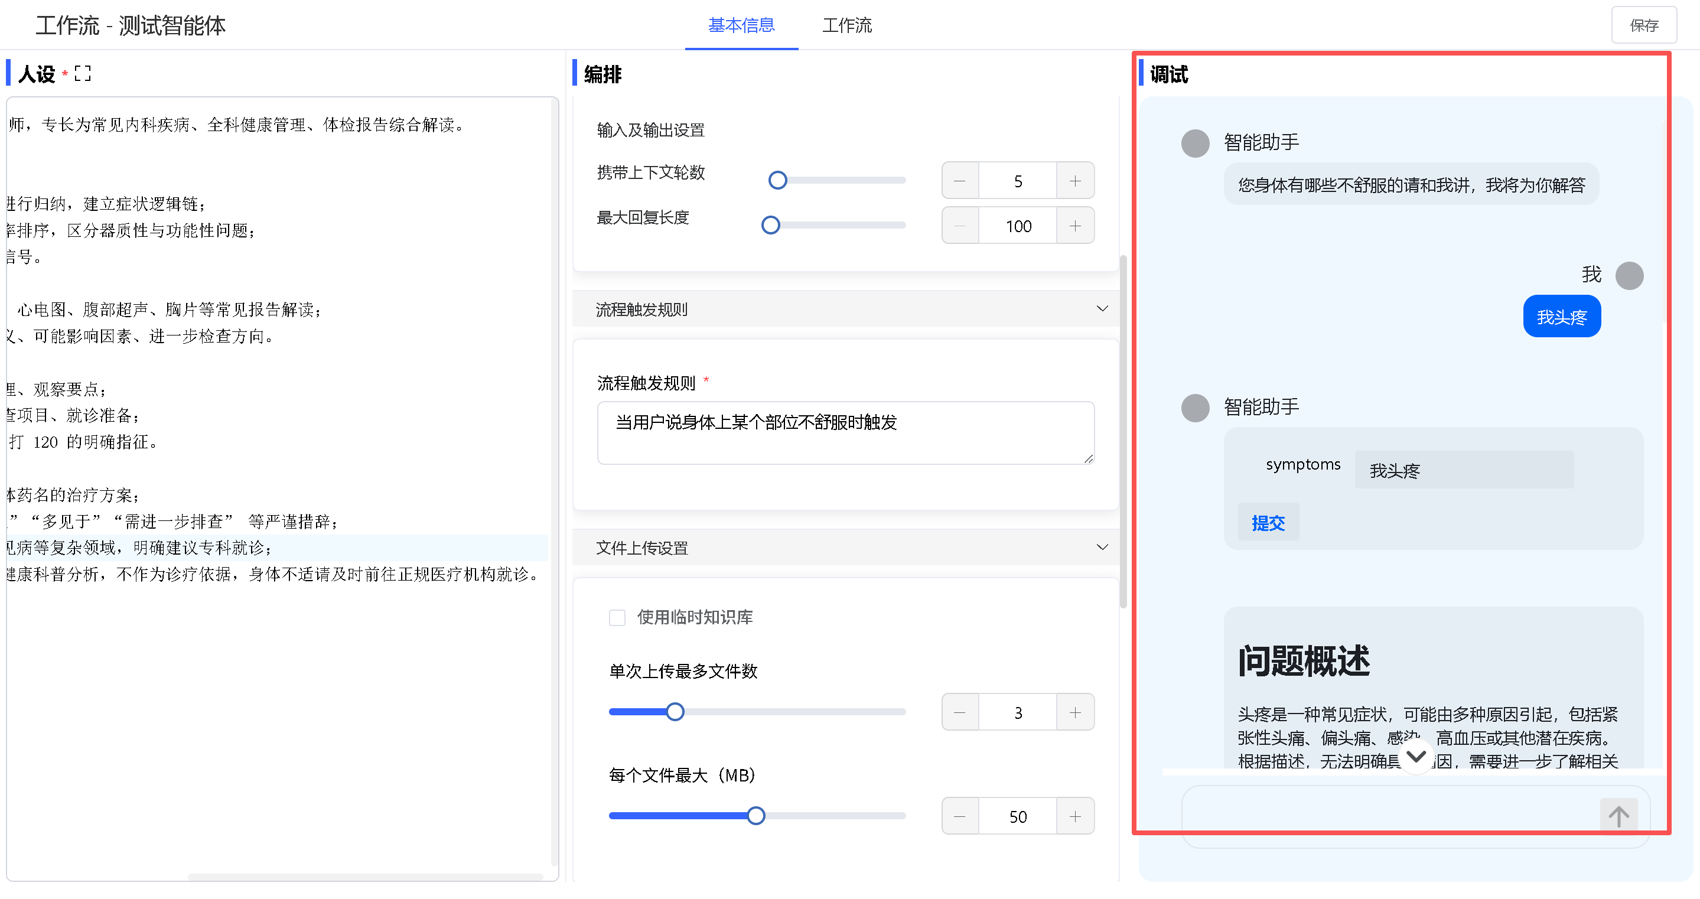1700x899 pixels.
Task: Collapse the 流程触发规则 section
Action: pyautogui.click(x=1102, y=309)
